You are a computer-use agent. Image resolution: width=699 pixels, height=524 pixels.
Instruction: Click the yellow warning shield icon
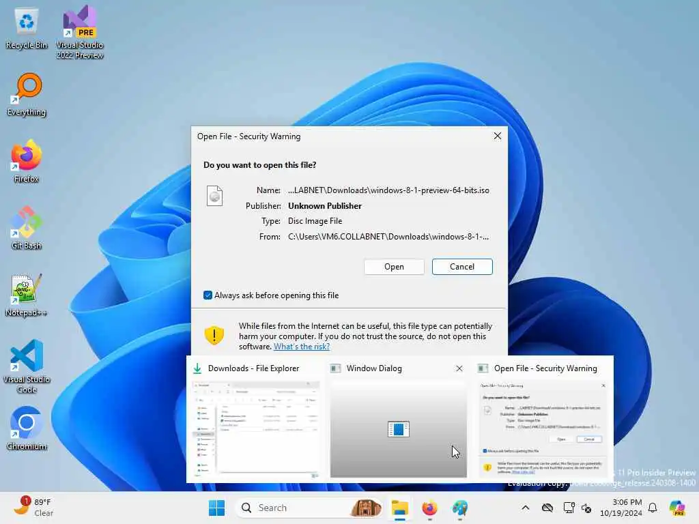pyautogui.click(x=214, y=335)
